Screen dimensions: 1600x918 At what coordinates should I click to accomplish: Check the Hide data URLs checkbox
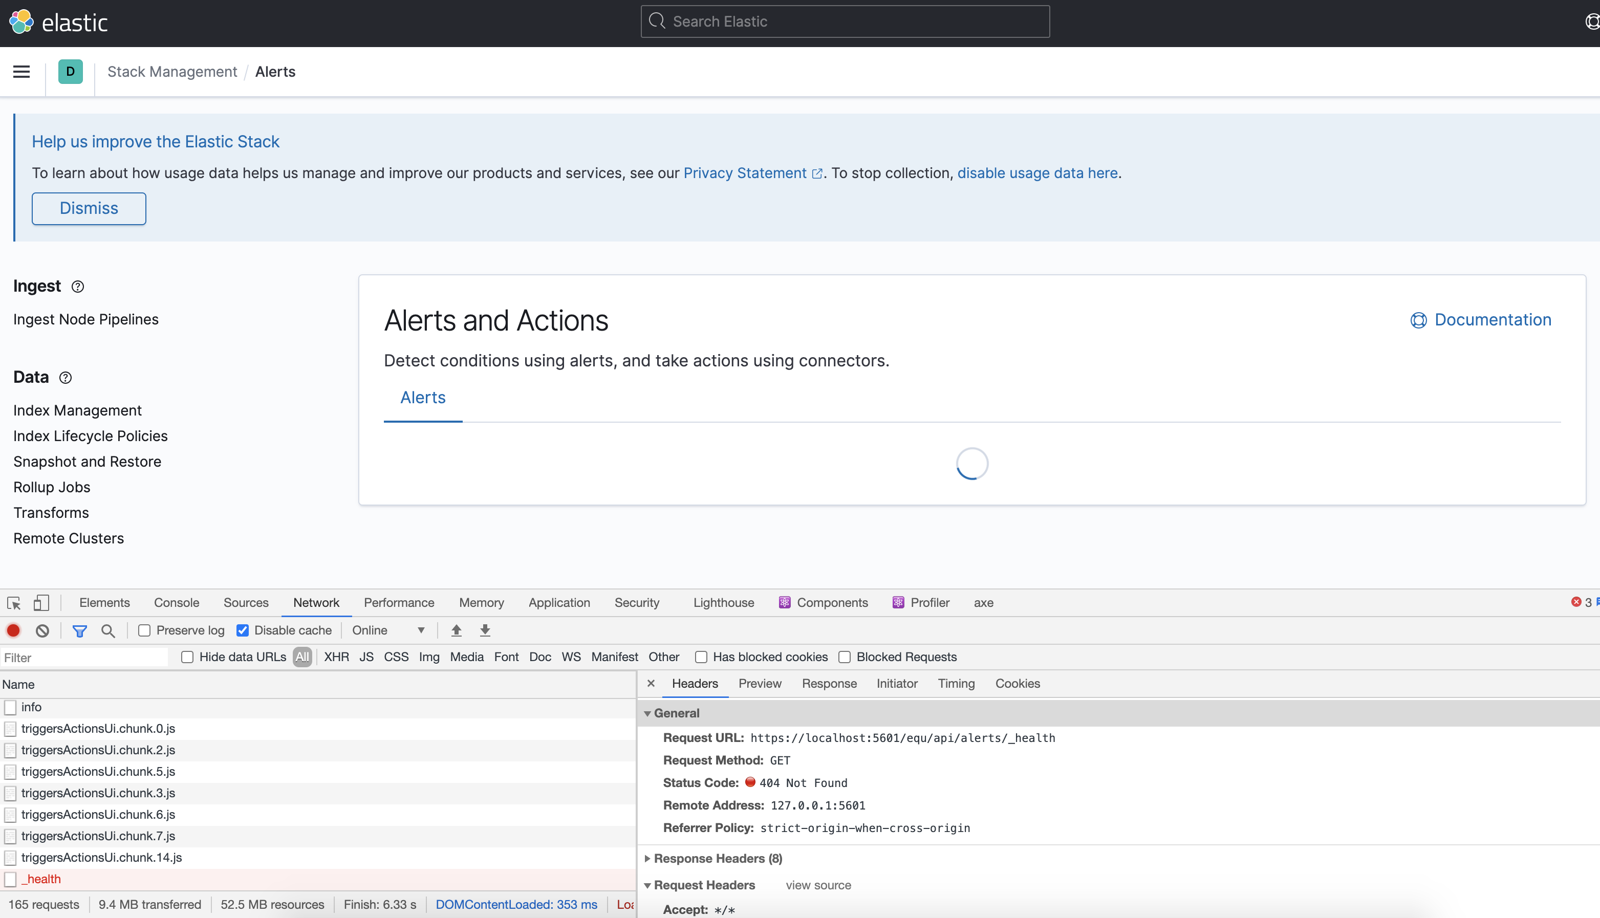[x=187, y=657]
